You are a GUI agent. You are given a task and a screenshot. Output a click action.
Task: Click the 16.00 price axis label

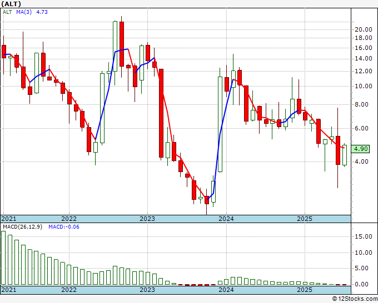pos(364,48)
